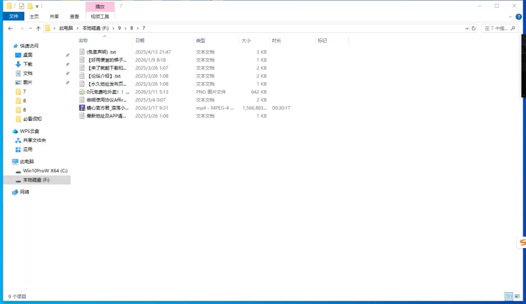526x304 pixels.
Task: Select 此电脑 in the address breadcrumb
Action: click(x=66, y=28)
